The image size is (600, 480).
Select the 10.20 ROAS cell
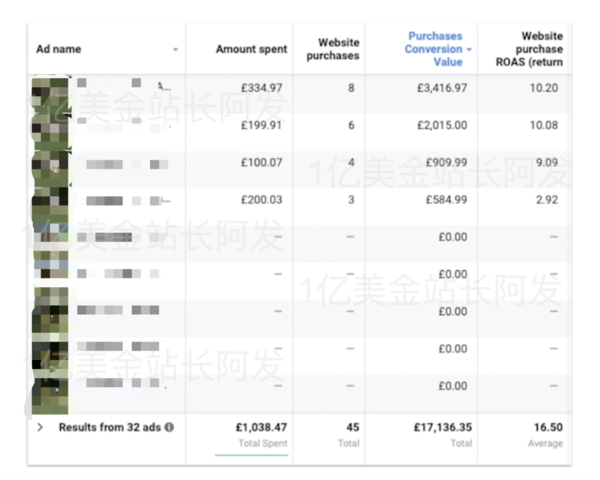tap(543, 88)
